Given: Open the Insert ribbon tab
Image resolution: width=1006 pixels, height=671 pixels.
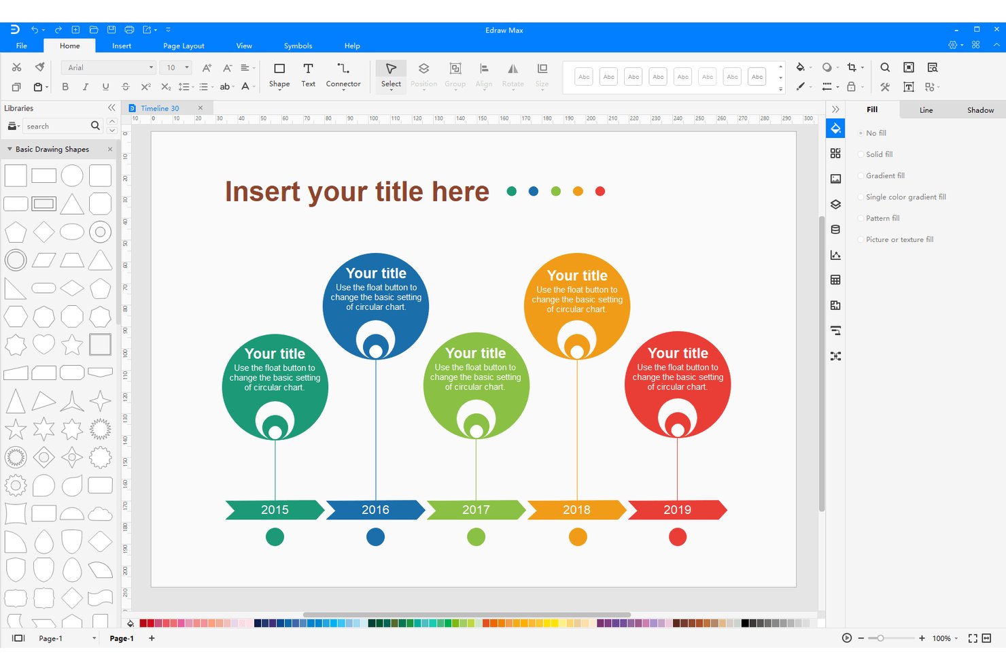Looking at the screenshot, I should (x=122, y=46).
